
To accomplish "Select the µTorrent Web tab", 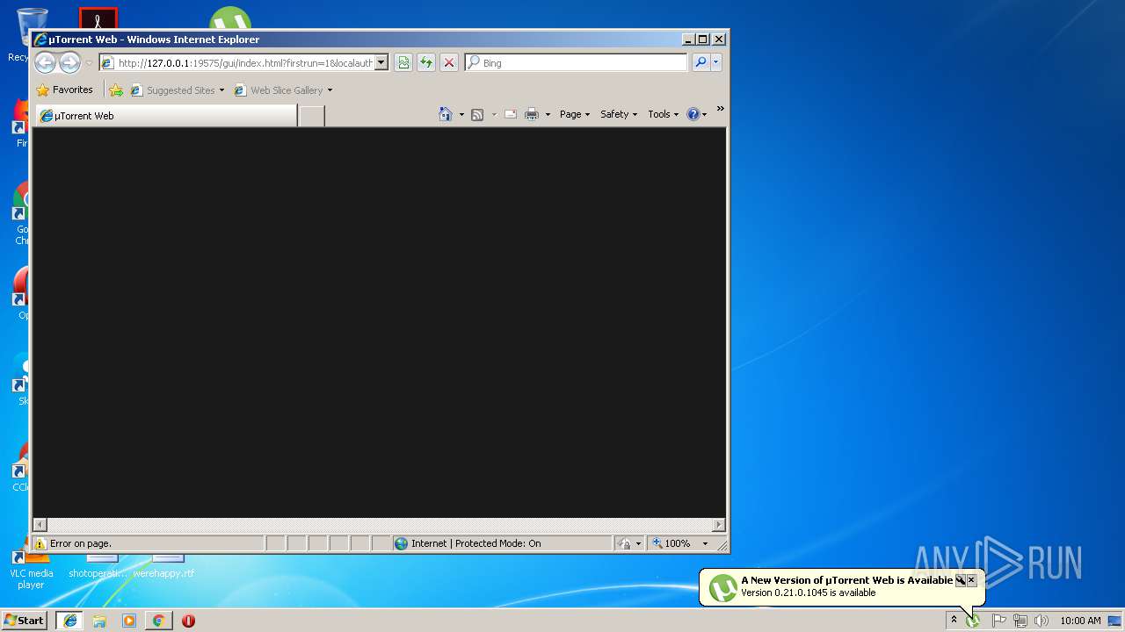I will coord(165,116).
